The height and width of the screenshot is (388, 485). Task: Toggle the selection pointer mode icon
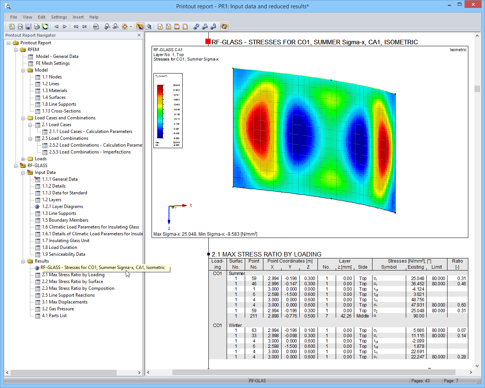click(149, 27)
